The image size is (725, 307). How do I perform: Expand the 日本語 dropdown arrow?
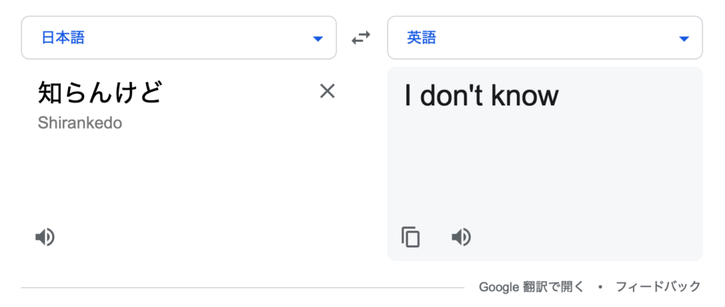(x=318, y=39)
